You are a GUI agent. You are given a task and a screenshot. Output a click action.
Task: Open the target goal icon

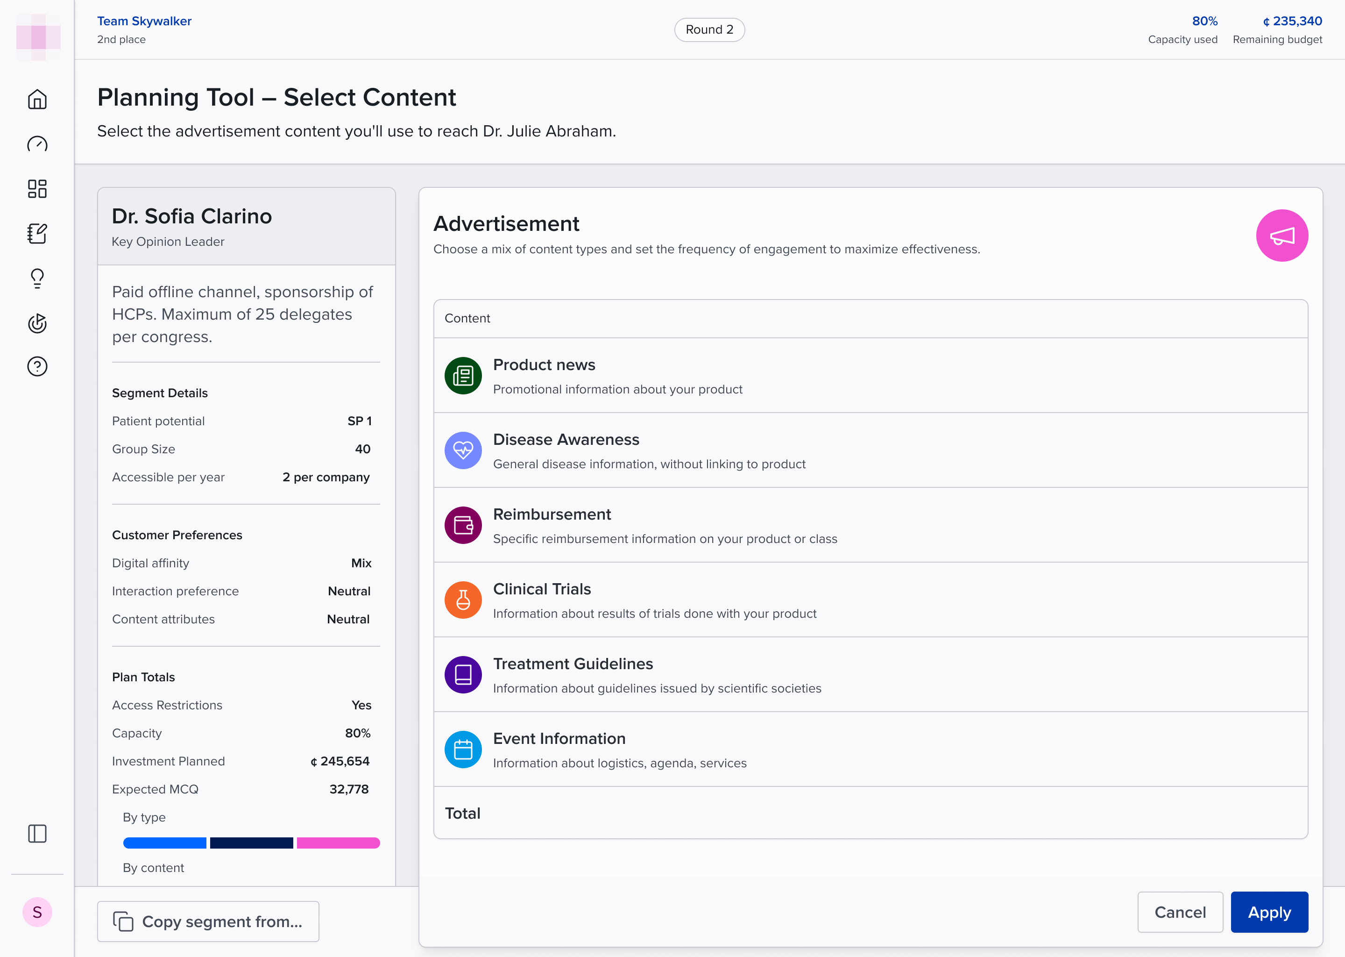(x=37, y=323)
